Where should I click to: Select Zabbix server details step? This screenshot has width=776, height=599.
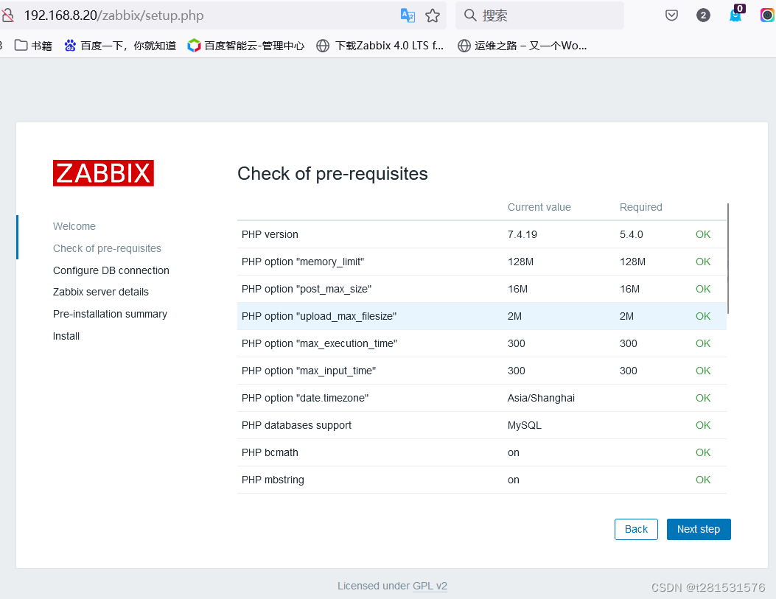point(100,292)
